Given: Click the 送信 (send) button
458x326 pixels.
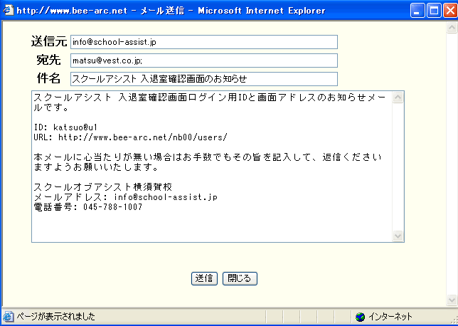Looking at the screenshot, I should click(x=204, y=278).
